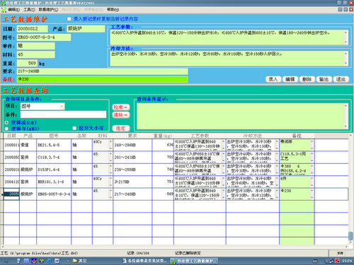Click the 输出 button
Image resolution: width=354 pixels, height=265 pixels.
(x=324, y=79)
